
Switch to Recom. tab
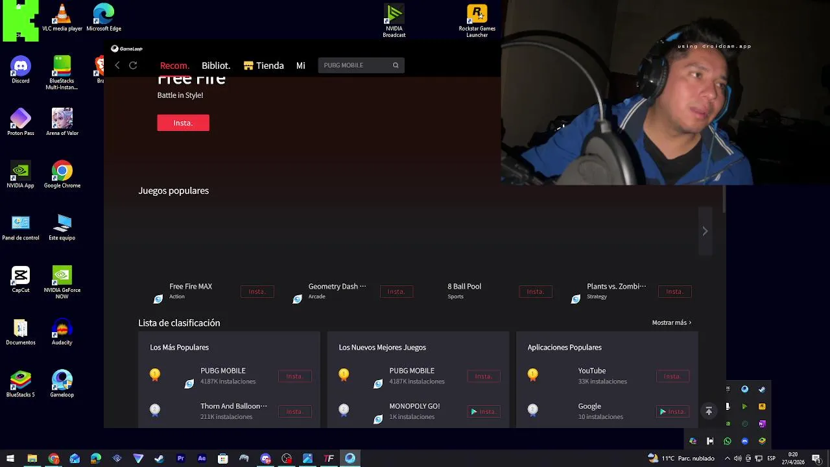(174, 66)
